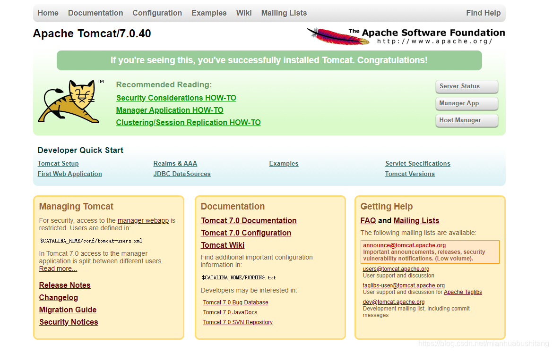The width and height of the screenshot is (553, 352).
Task: Click the congratulations banner message
Action: 269,60
